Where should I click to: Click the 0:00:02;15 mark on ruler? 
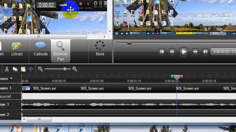click(x=209, y=81)
